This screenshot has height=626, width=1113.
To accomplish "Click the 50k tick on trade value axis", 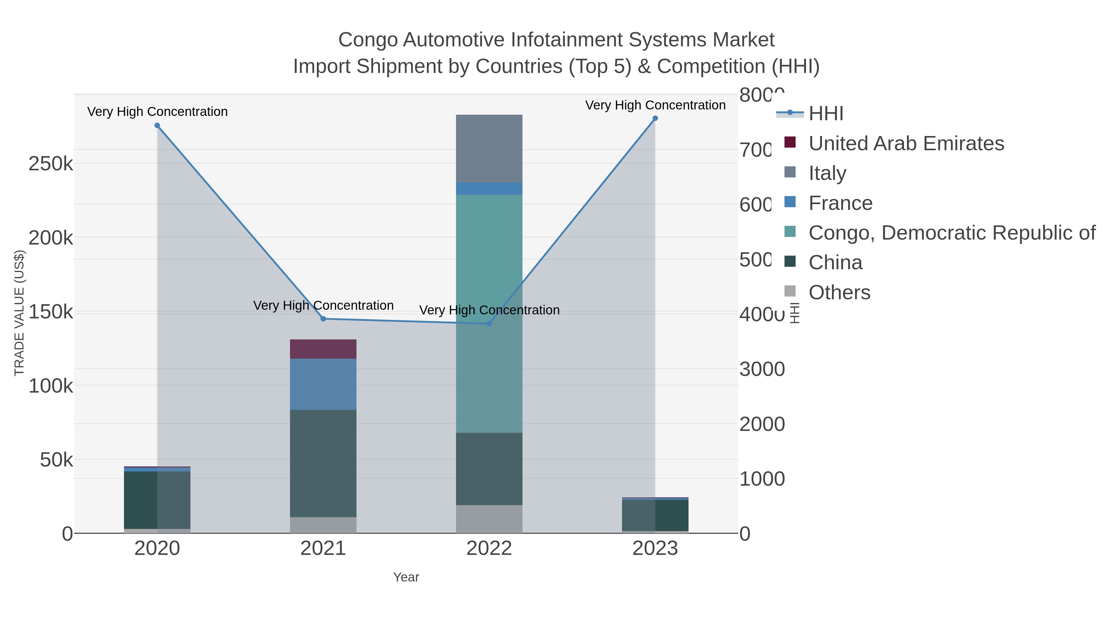I will click(x=56, y=460).
